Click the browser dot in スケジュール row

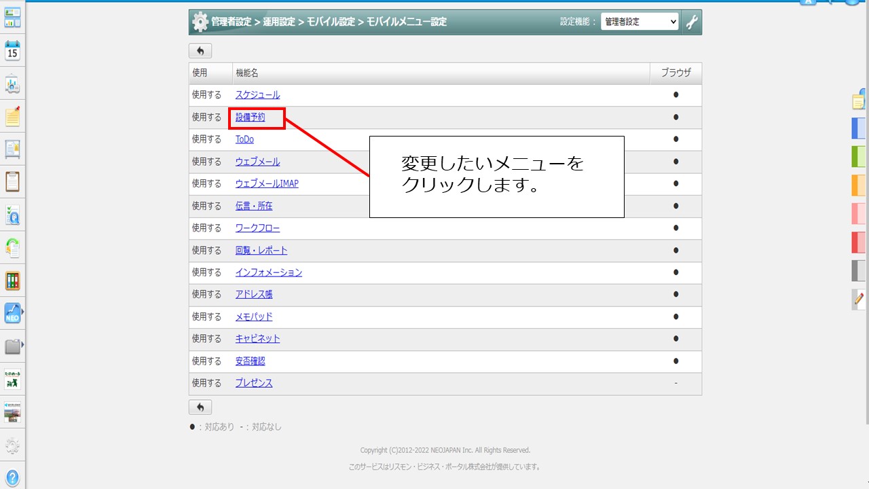pos(676,95)
